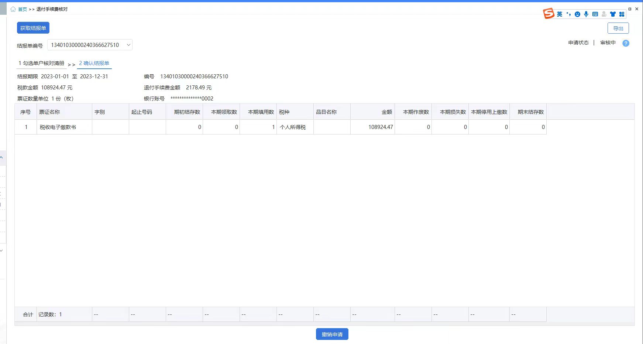Click the Sogou input method logo
The height and width of the screenshot is (344, 643).
549,14
